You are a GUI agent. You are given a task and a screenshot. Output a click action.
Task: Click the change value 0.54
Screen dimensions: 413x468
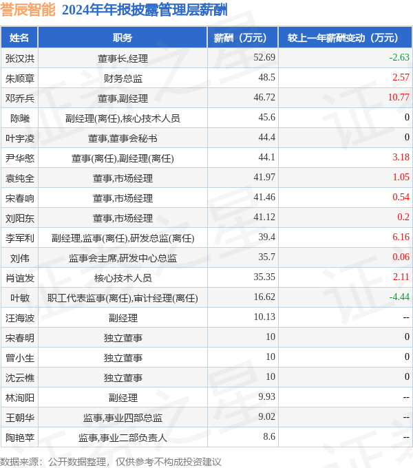[x=401, y=197]
